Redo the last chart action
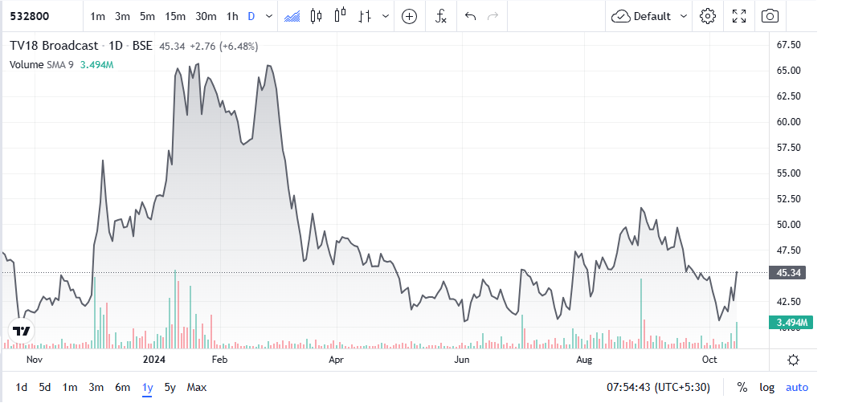 pyautogui.click(x=492, y=16)
